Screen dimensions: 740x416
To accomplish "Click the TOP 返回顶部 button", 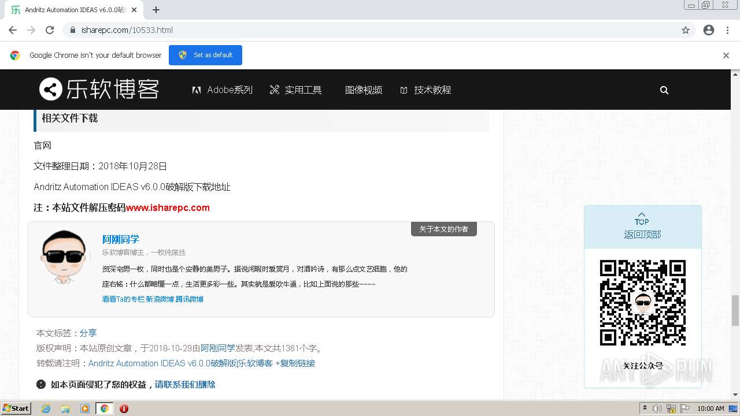I will 642,226.
